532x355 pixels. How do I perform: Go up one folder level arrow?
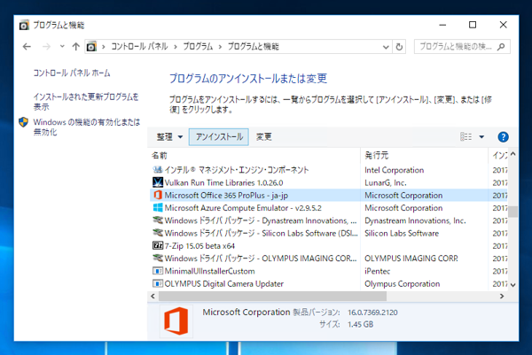[x=75, y=46]
